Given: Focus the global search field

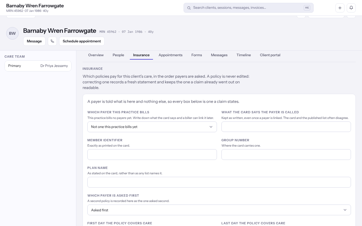Looking at the screenshot, I should tap(249, 8).
